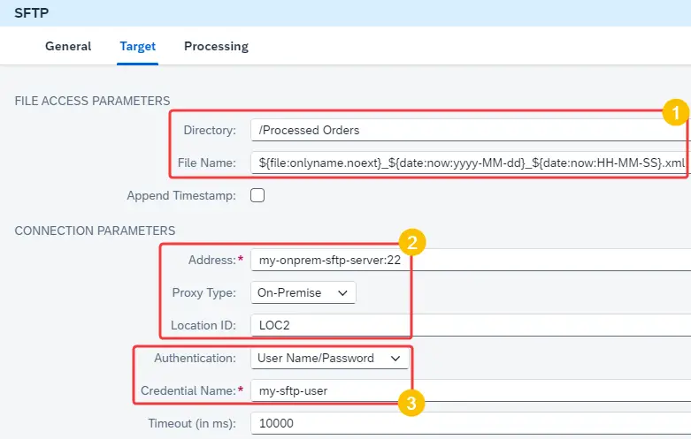The image size is (691, 439).
Task: Click the Location ID field
Action: pyautogui.click(x=471, y=325)
